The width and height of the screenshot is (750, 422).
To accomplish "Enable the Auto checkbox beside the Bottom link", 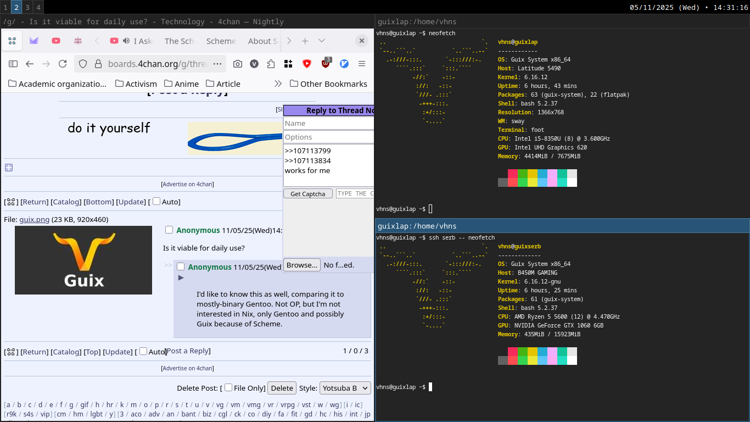I will (x=156, y=201).
